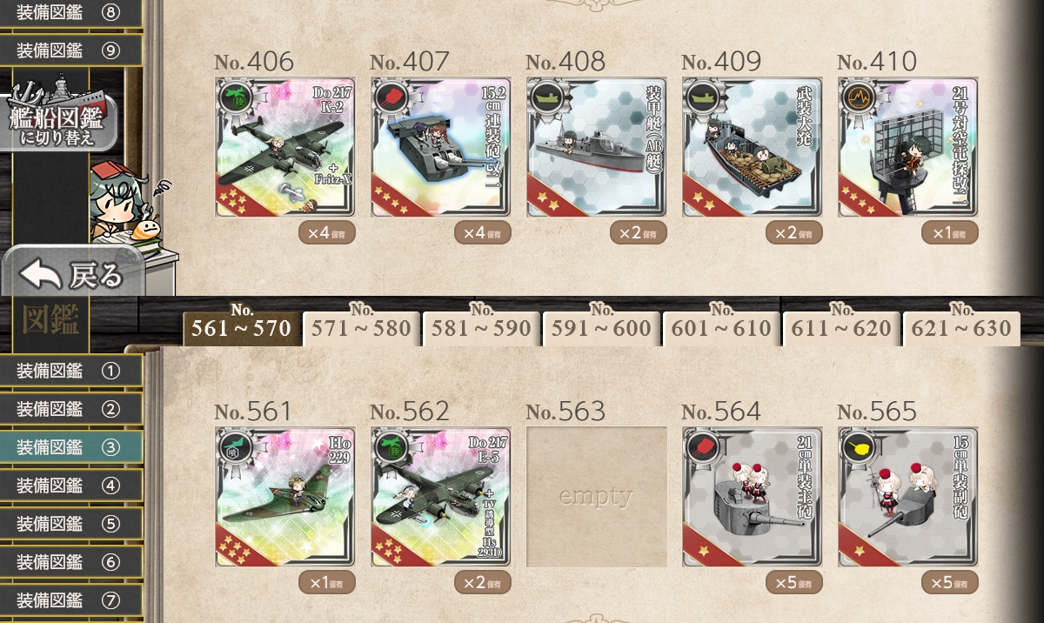The height and width of the screenshot is (623, 1044).
Task: Choose 装備図鑑 ⑨ in the upper sidebar
Action: coord(71,50)
